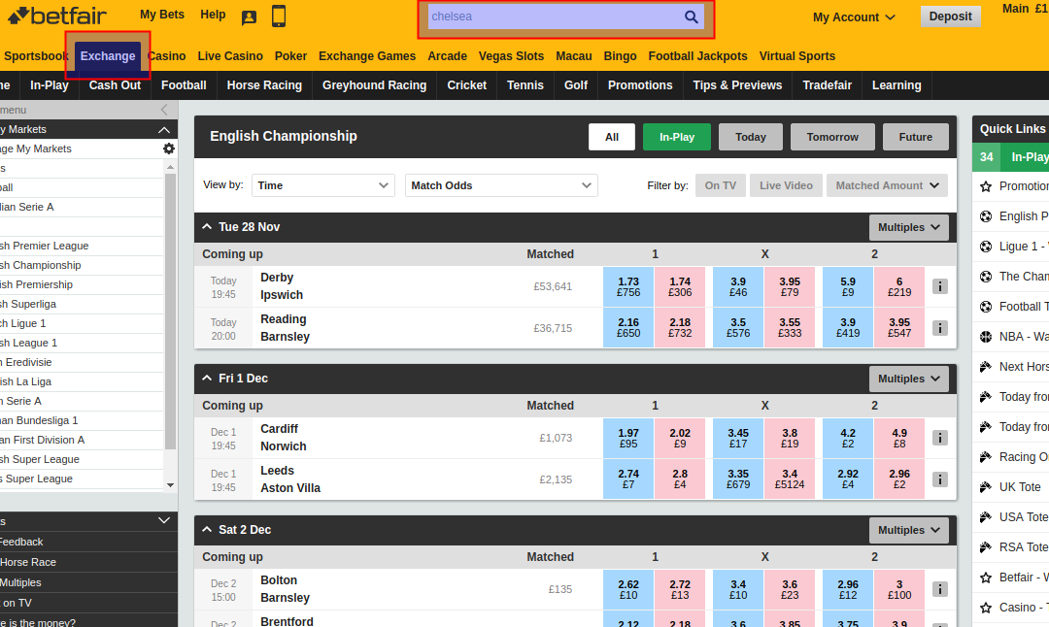Open info icon for Reading v Barnsley
The width and height of the screenshot is (1049, 627).
coord(940,328)
